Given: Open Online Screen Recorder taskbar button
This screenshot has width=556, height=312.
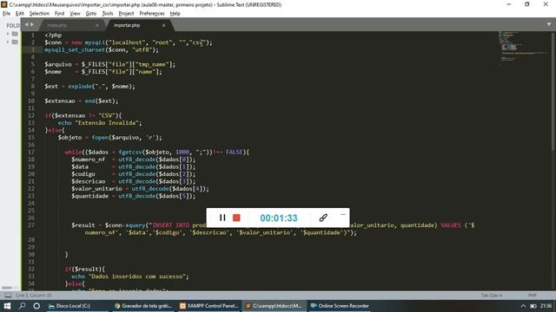Looking at the screenshot, I should pyautogui.click(x=340, y=306).
